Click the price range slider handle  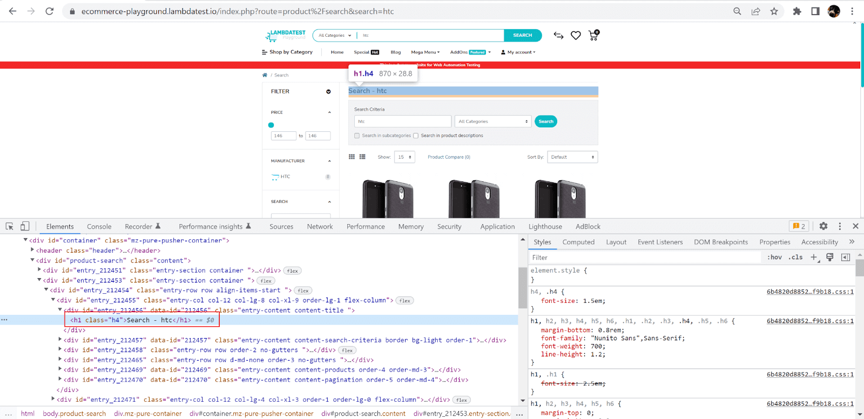coord(271,125)
